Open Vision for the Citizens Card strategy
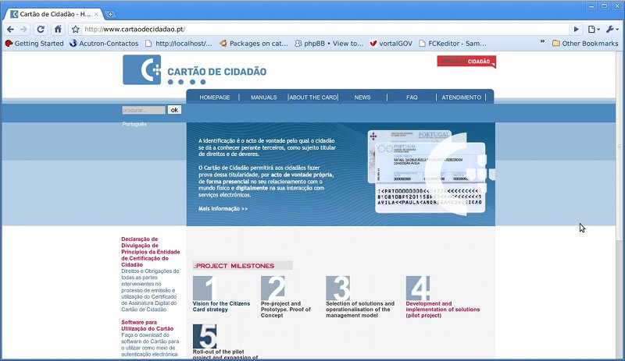 221,306
